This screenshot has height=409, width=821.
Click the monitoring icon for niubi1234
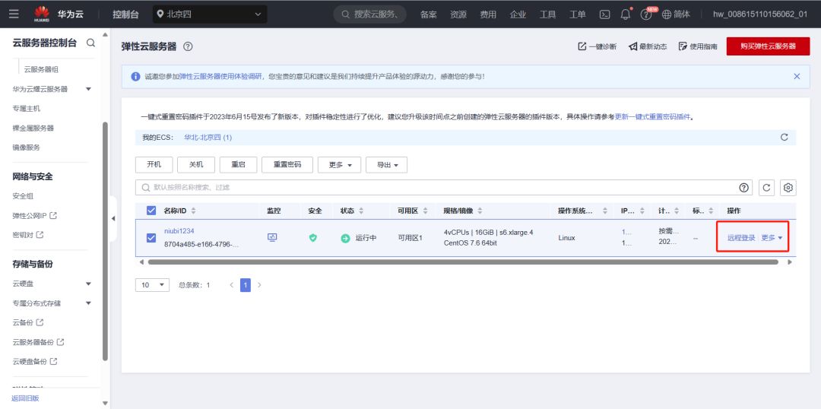point(272,237)
